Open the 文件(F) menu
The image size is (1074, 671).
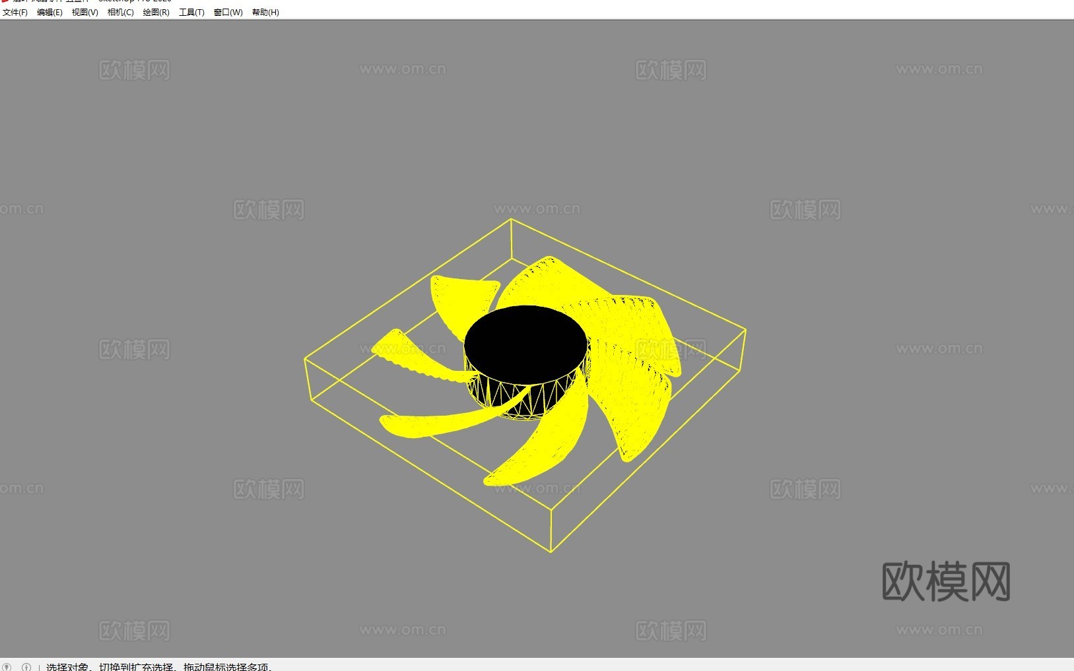15,13
